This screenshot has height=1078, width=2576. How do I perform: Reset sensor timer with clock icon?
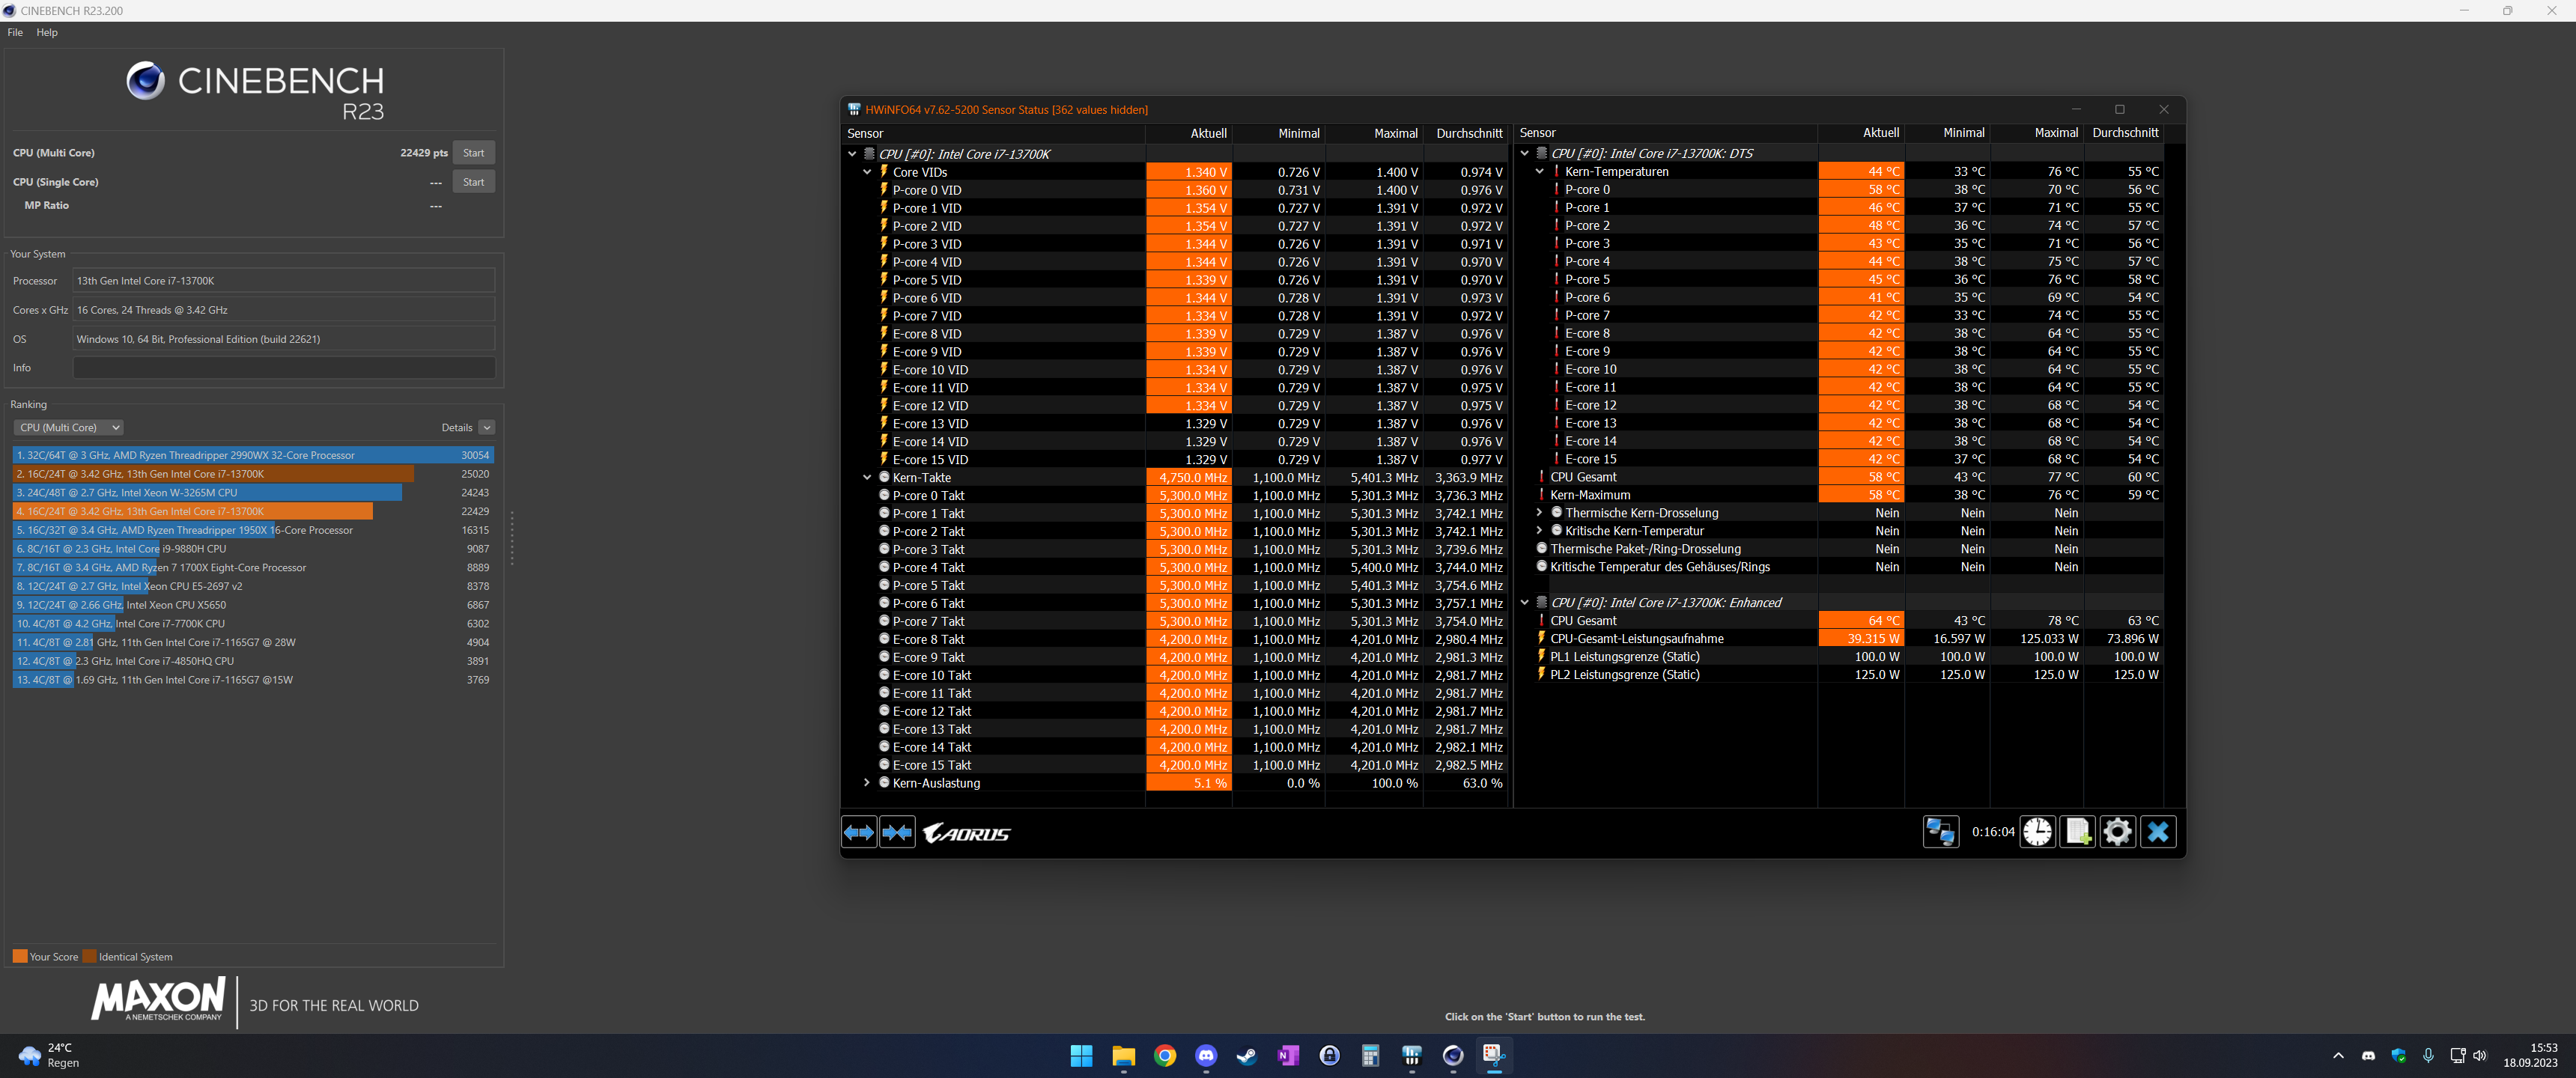(x=2037, y=832)
